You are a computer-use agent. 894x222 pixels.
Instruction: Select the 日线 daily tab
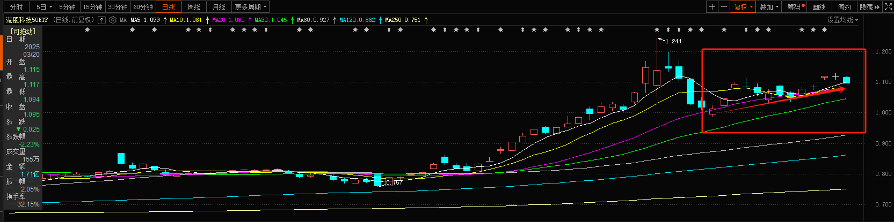pyautogui.click(x=169, y=7)
